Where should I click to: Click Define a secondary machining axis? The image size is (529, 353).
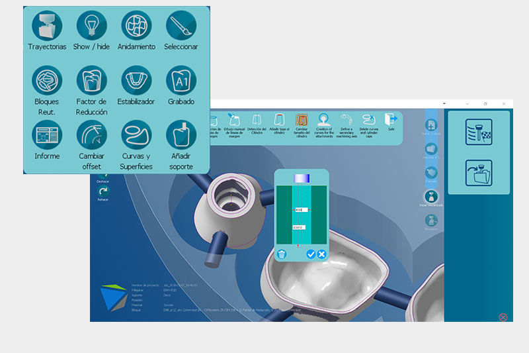click(x=346, y=125)
